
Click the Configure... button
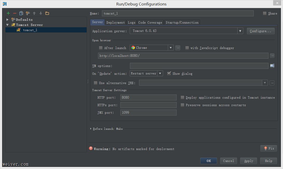click(x=261, y=31)
